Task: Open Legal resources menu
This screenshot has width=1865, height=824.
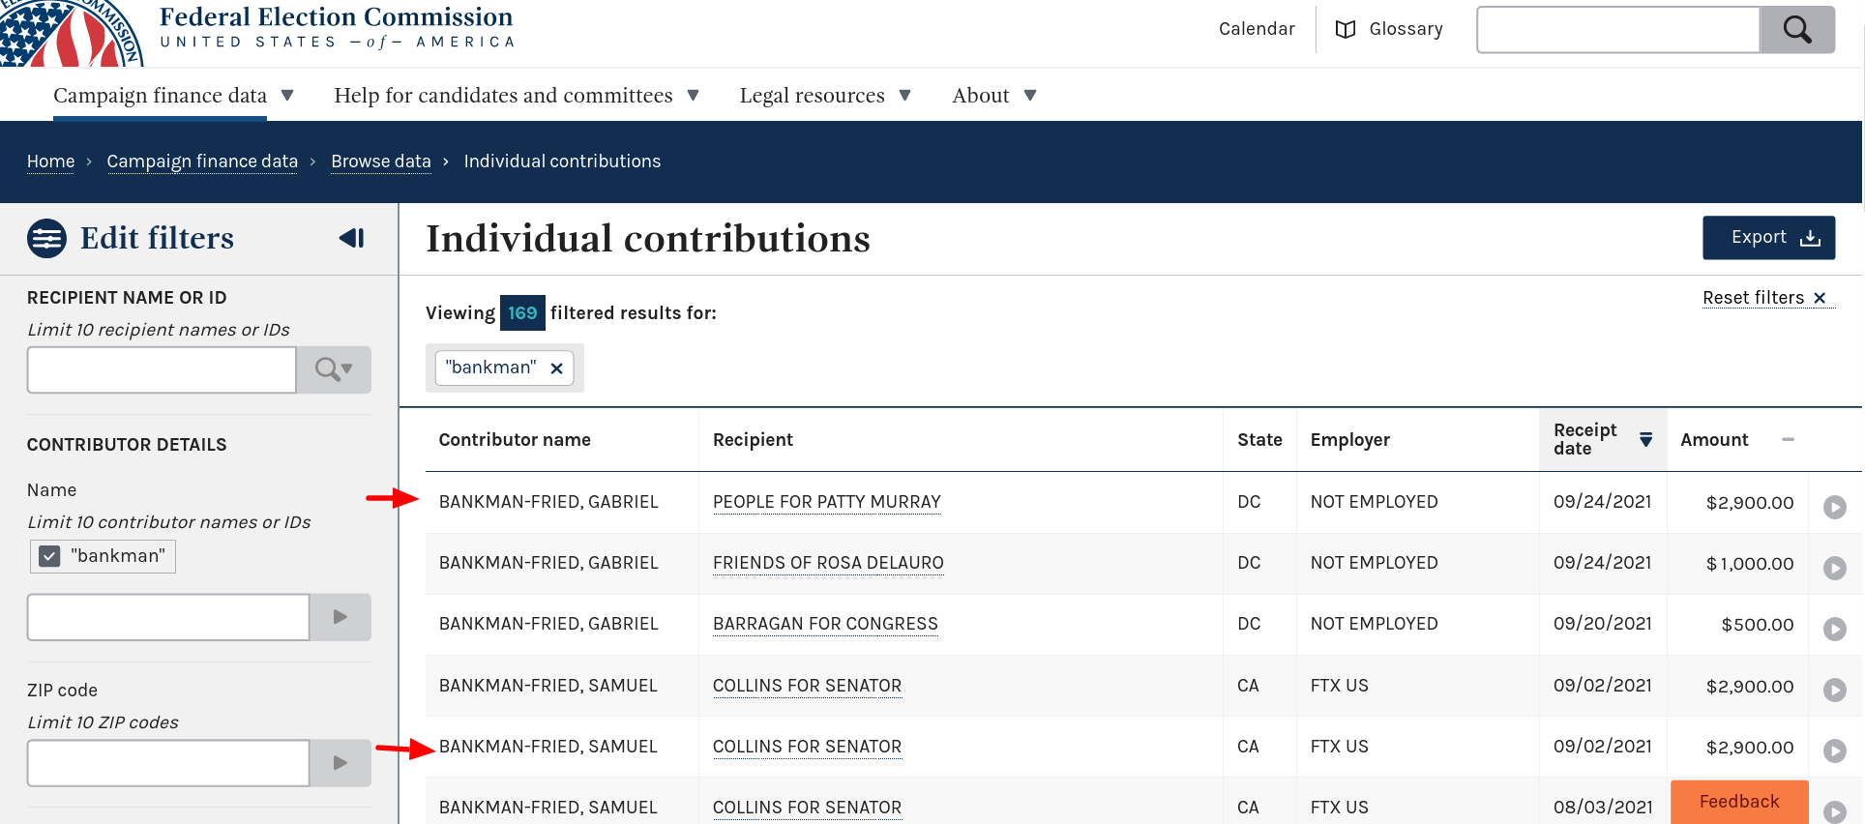Action: tap(825, 96)
